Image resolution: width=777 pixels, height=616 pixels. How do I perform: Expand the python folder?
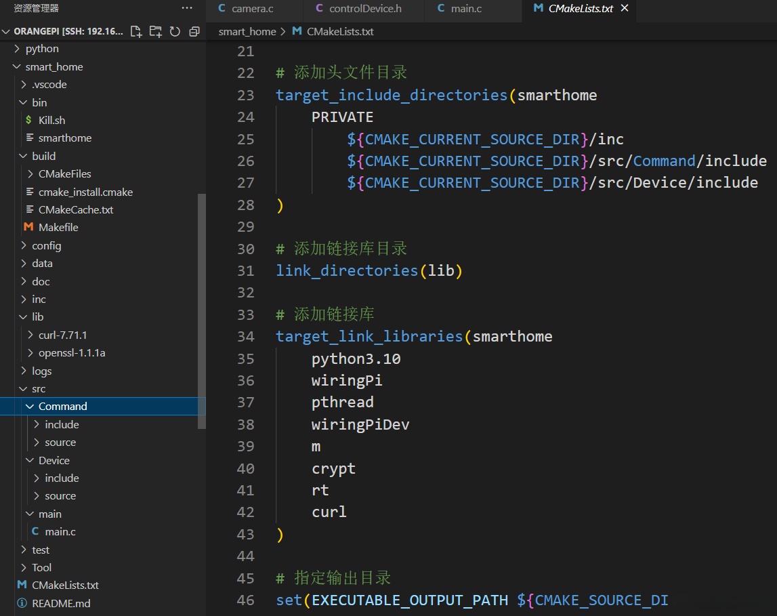[42, 49]
